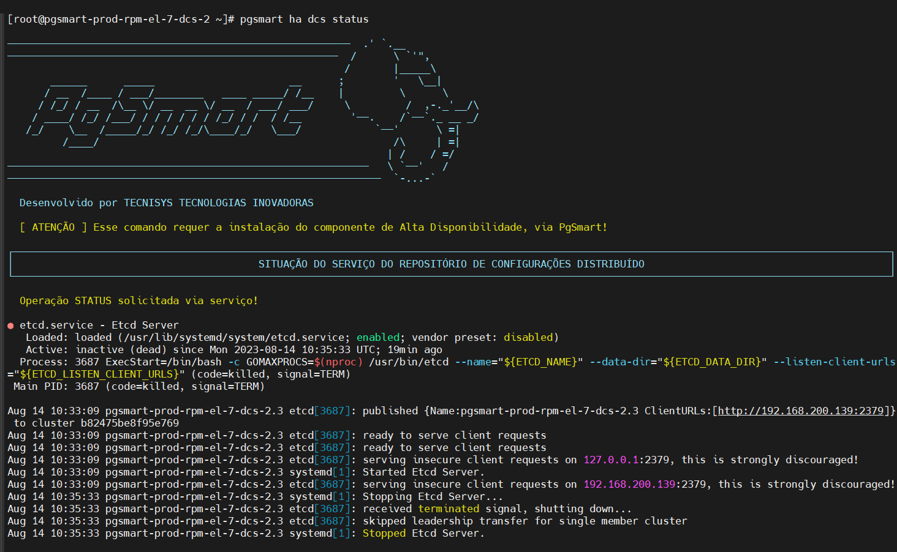Click the 'Process: 3687 ExecStart' line
Image resolution: width=897 pixels, height=552 pixels.
point(457,362)
